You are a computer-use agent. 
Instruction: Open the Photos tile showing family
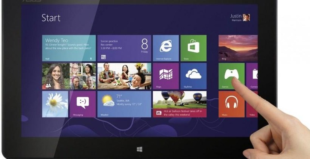pyautogui.click(x=124, y=76)
